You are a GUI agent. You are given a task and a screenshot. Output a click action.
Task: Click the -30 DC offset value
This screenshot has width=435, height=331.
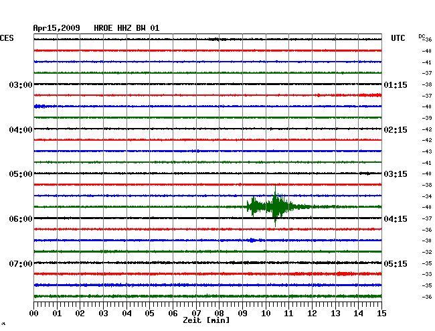(x=427, y=241)
